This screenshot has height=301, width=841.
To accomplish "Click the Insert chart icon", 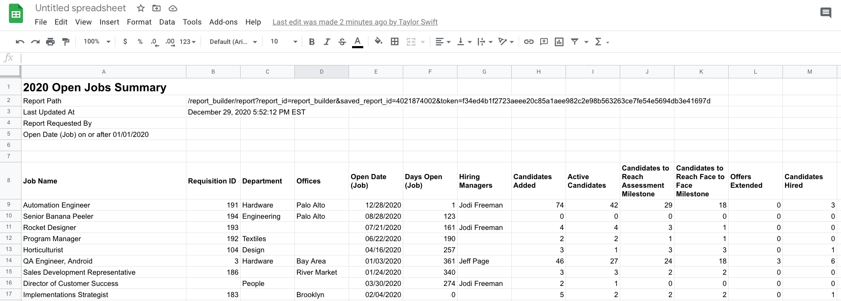I will (559, 42).
